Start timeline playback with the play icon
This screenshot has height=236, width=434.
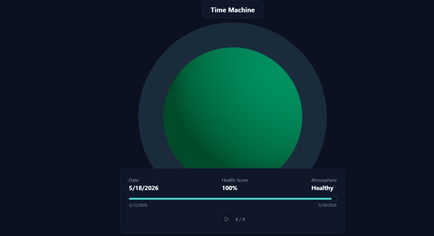click(226, 219)
